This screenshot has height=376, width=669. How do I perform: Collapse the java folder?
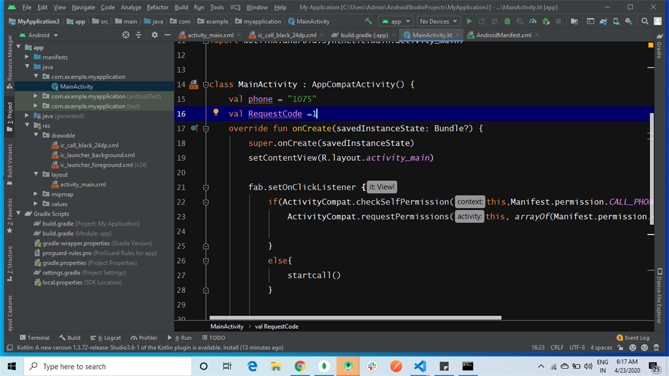click(27, 67)
